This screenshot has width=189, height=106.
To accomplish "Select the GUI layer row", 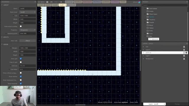I will click(x=165, y=47).
